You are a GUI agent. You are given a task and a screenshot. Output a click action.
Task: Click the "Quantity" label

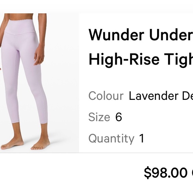[111, 139]
